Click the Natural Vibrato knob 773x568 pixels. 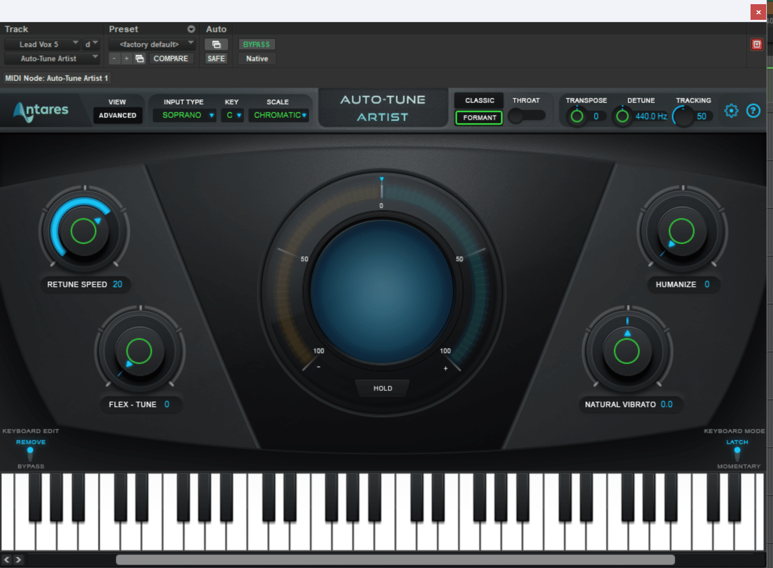tap(627, 351)
